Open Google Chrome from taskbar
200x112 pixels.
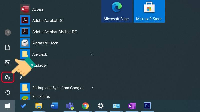[x=85, y=106]
